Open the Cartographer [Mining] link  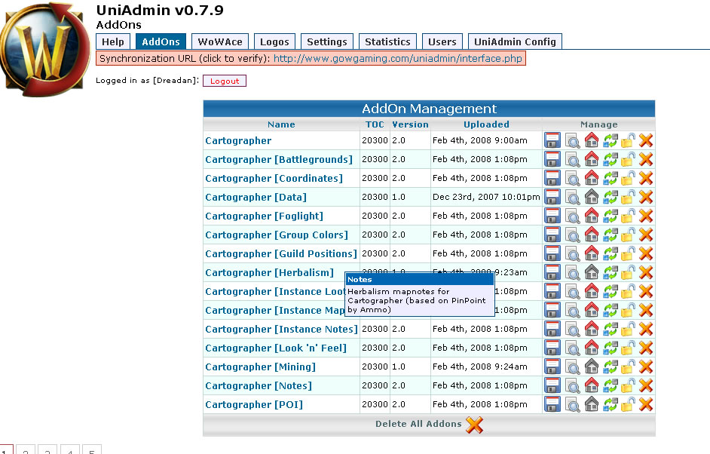coord(260,367)
